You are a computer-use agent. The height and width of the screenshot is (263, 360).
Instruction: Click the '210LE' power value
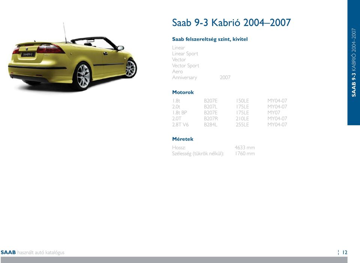[x=242, y=119]
